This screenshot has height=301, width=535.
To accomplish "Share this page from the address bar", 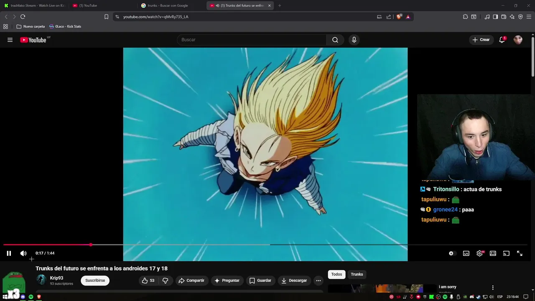I will (x=389, y=17).
